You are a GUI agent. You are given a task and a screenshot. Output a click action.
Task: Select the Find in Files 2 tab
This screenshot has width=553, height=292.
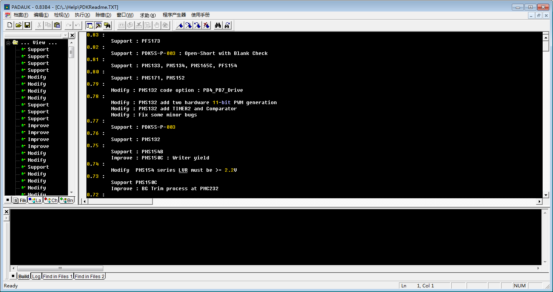[89, 276]
